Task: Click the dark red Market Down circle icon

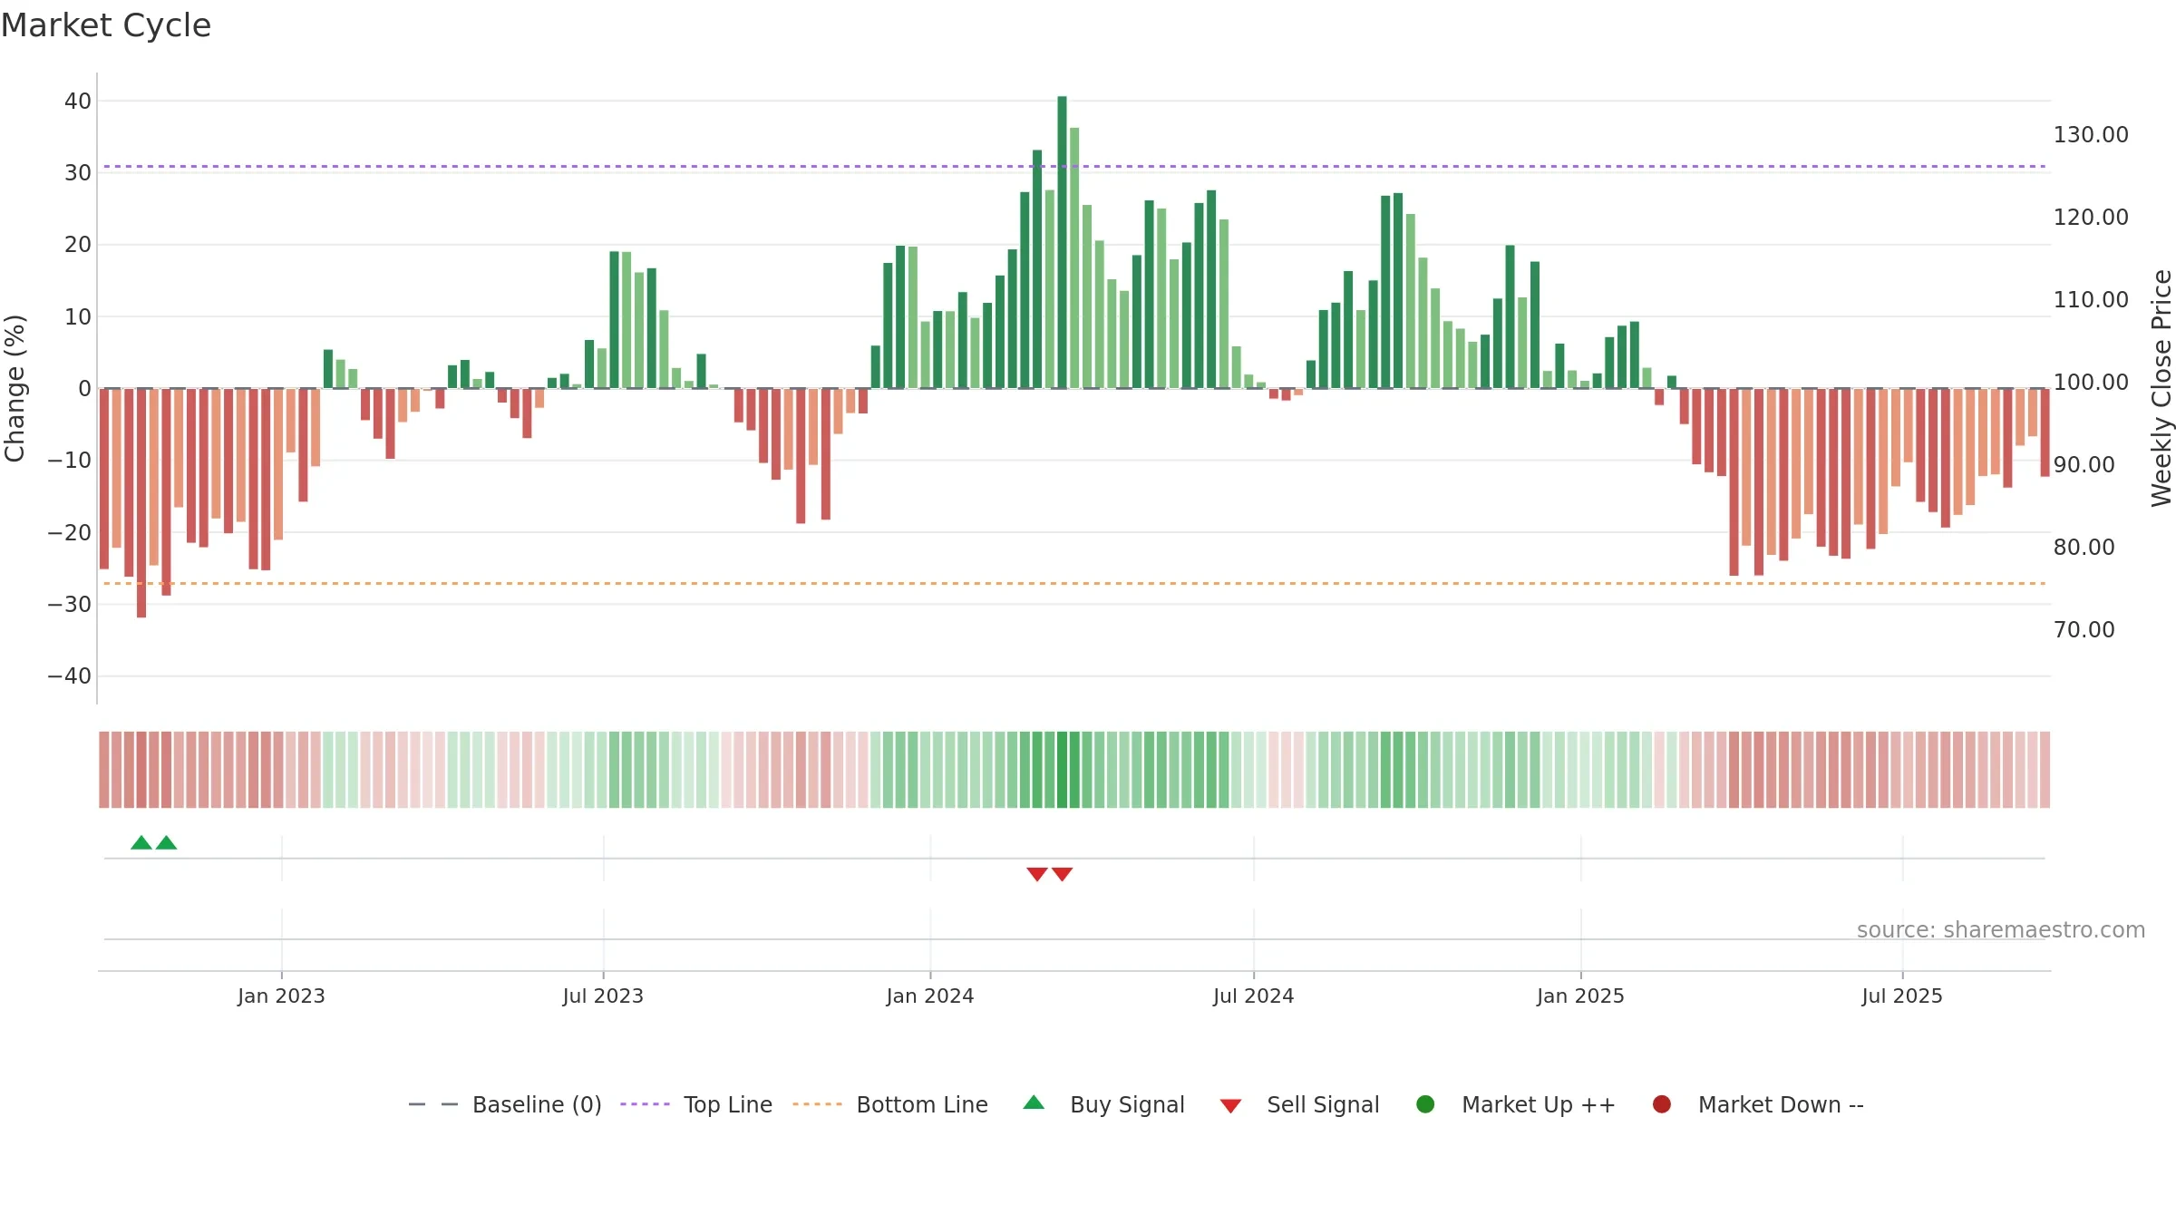Action: click(x=1662, y=1104)
